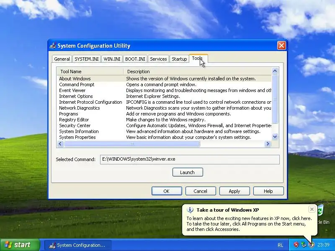Select Internet Protocol Configuration row

pyautogui.click(x=164, y=102)
